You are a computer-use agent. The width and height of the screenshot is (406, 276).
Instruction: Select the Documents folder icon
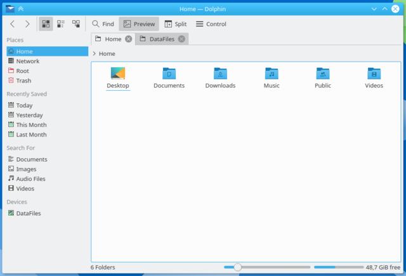coord(169,74)
